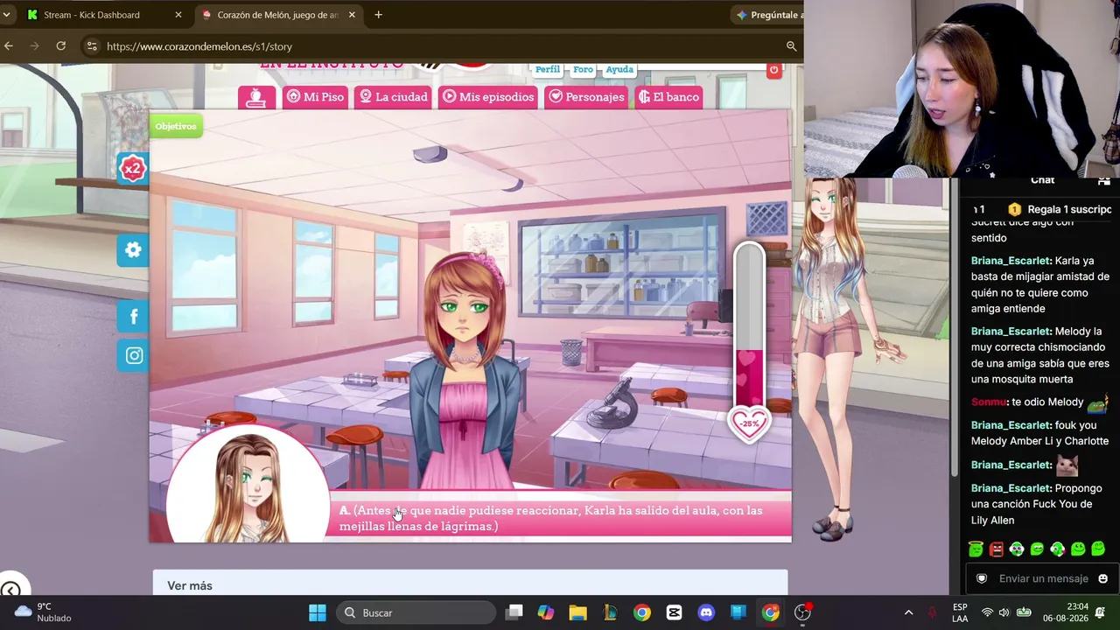Open the emoji picker in chat input

[1102, 578]
